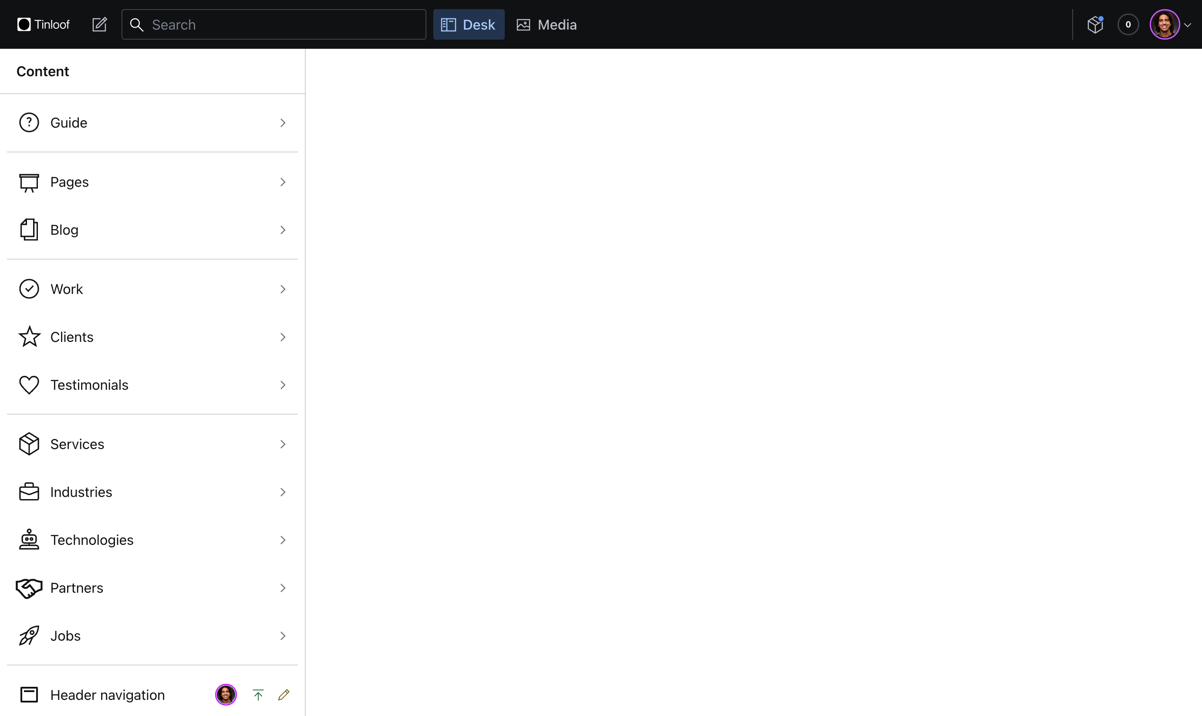Click the 3D box/package icon in top-right
The height and width of the screenshot is (716, 1202).
[x=1094, y=24]
